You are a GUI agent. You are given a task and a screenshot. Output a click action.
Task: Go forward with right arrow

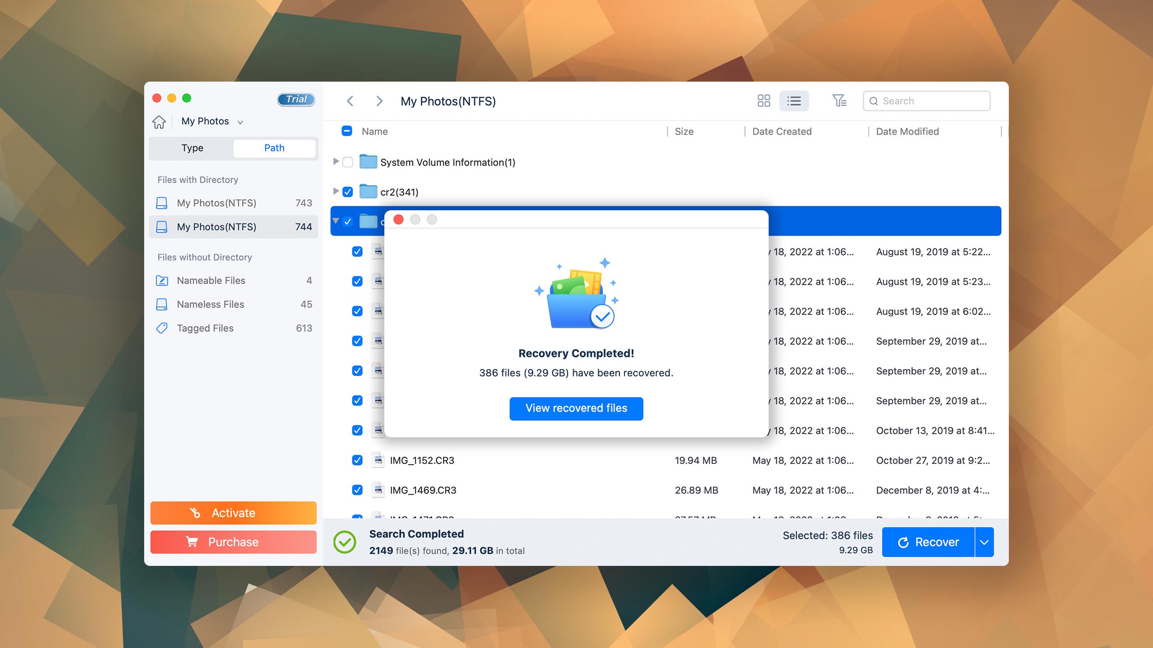379,101
